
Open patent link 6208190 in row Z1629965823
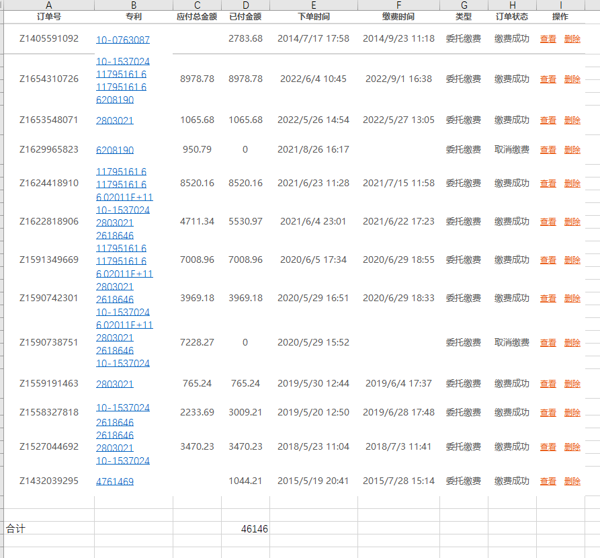pyautogui.click(x=115, y=150)
